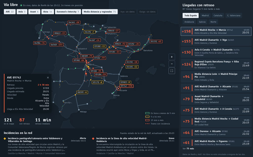Click the Ouigo sin datos filter
The width and height of the screenshot is (253, 157).
point(147,12)
